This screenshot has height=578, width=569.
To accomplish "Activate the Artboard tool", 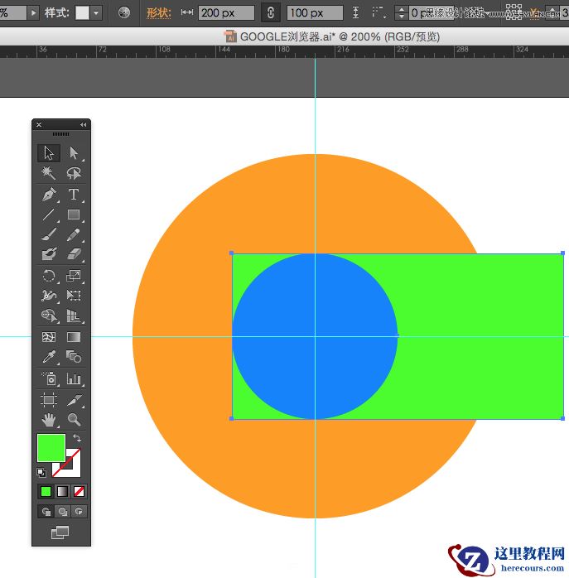I will coord(49,400).
